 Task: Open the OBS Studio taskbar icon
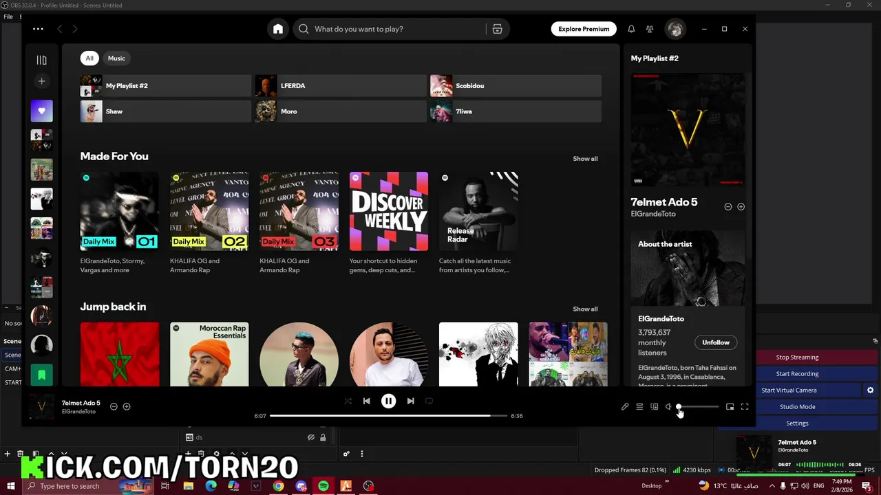(369, 486)
